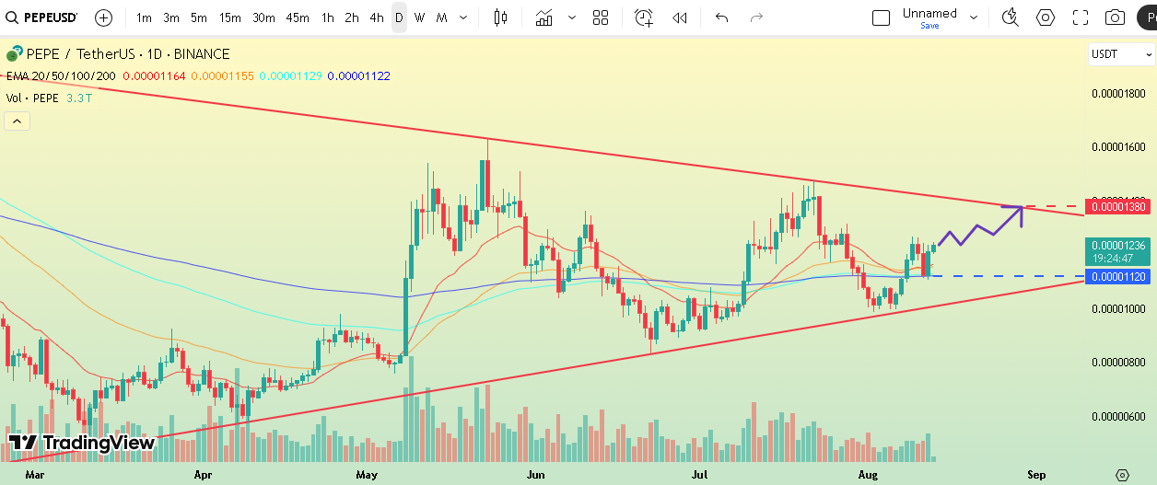Screen dimensions: 1157x485
Task: Toggle fullscreen mode
Action: pyautogui.click(x=1081, y=17)
